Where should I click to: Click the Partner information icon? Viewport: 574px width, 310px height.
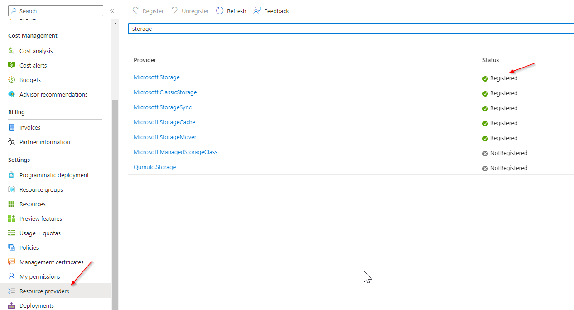[x=12, y=142]
